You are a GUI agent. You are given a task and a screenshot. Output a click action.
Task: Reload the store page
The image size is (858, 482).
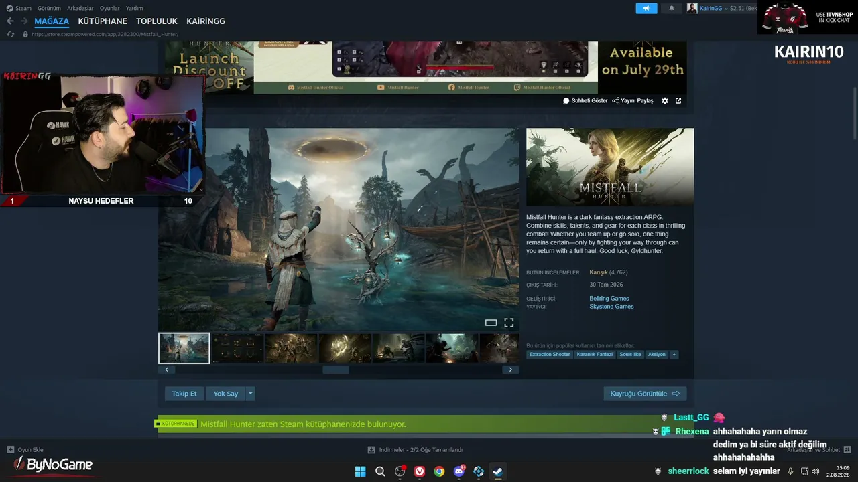tap(10, 34)
